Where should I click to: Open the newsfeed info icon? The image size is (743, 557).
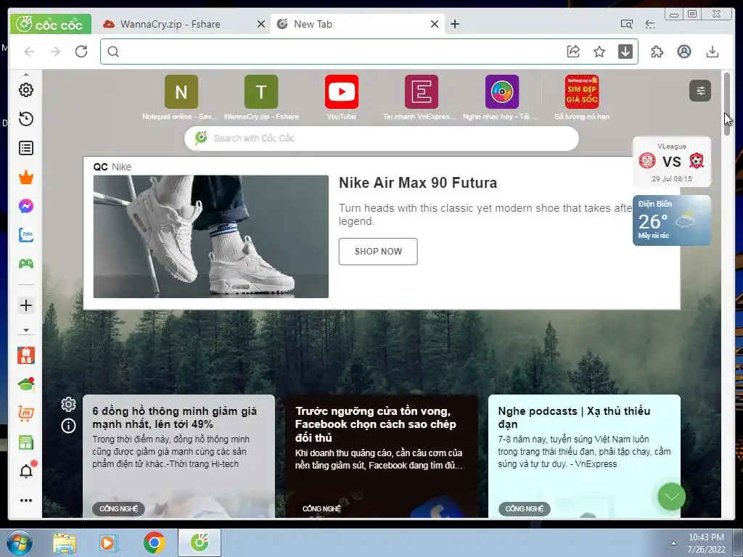tap(68, 426)
